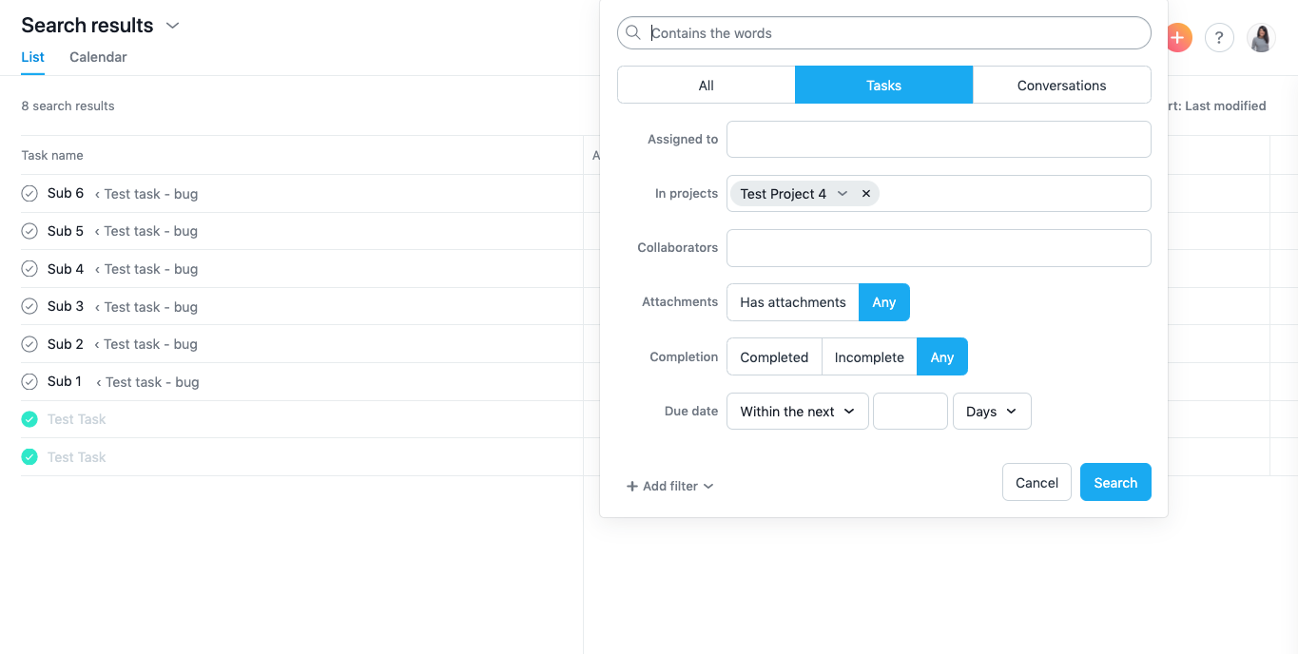Switch to the List tab

(32, 57)
